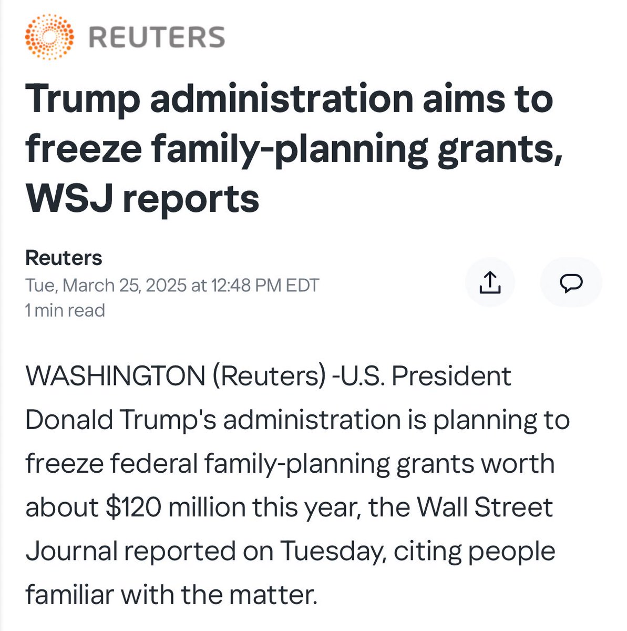Click the headline about family-planning grants

[x=294, y=149]
